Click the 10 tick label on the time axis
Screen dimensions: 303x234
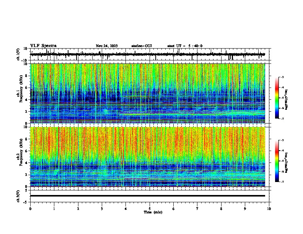point(269,209)
